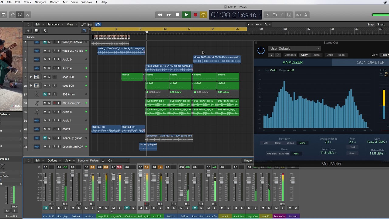Image resolution: width=389 pixels, height=219 pixels.
Task: Record-enable the 808 kshmr_bip track
Action: (x=55, y=103)
